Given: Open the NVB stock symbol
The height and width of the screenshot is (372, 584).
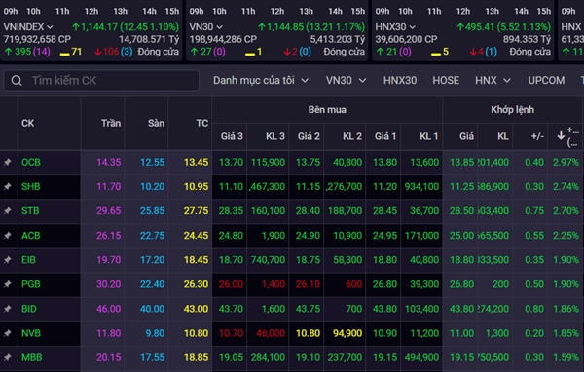Looking at the screenshot, I should (31, 333).
